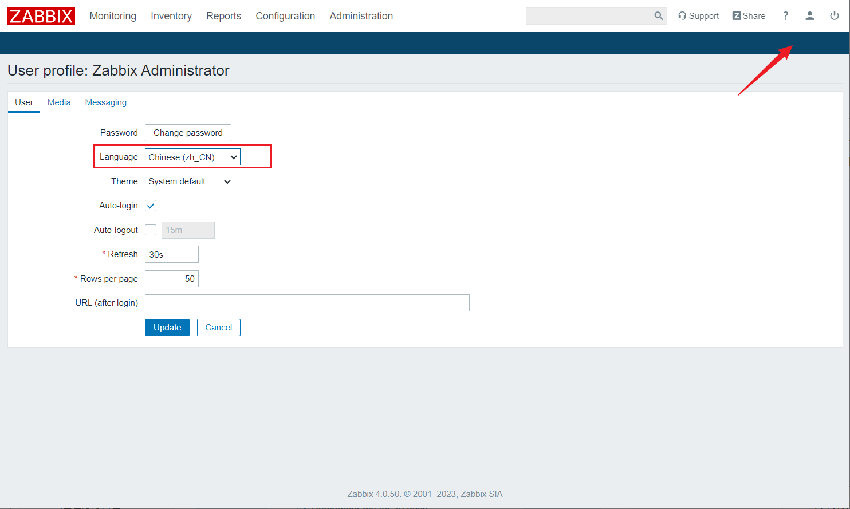This screenshot has height=509, width=850.
Task: Switch to the Messaging tab
Action: click(x=106, y=102)
